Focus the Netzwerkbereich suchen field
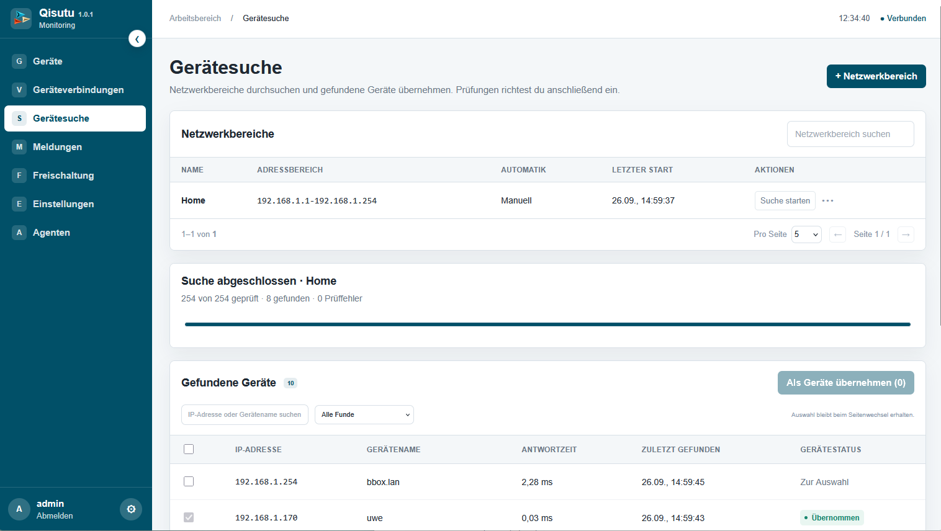The height and width of the screenshot is (531, 941). click(850, 134)
